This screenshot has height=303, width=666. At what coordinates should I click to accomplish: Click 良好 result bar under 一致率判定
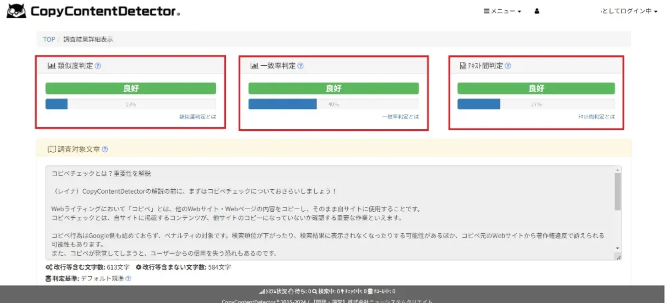point(333,89)
